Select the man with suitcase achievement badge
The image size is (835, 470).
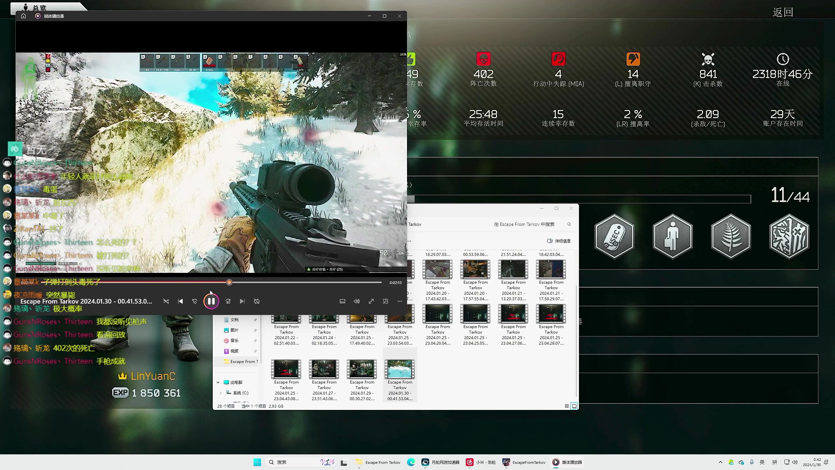click(673, 236)
